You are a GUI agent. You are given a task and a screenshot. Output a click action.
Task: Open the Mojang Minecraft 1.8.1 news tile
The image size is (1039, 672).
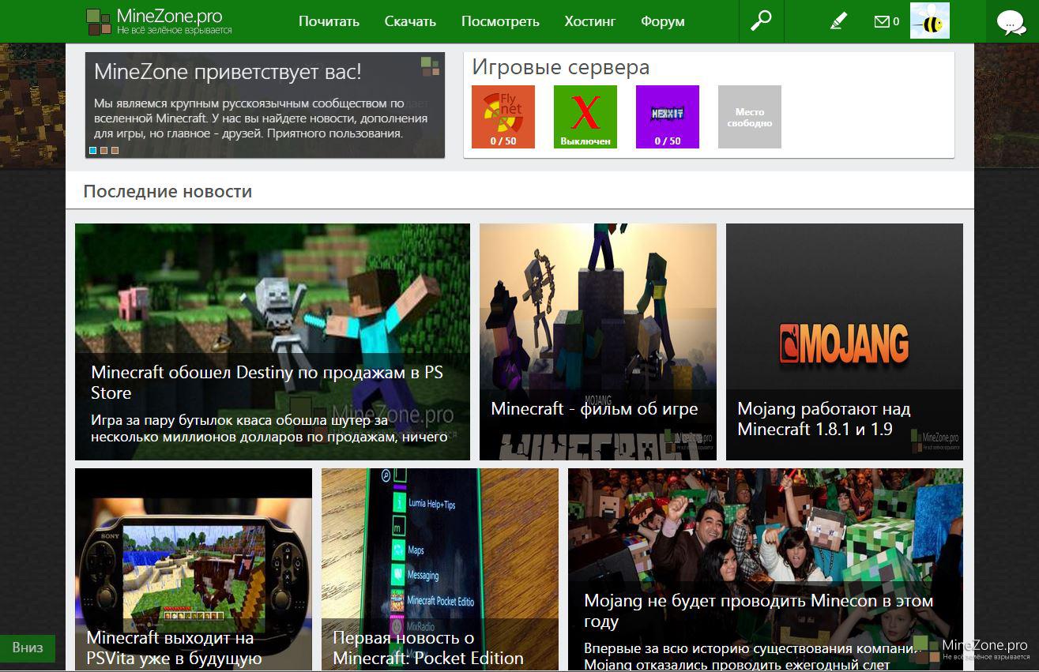tap(844, 341)
